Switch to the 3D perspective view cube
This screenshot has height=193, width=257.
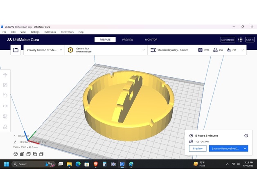(x=16, y=154)
